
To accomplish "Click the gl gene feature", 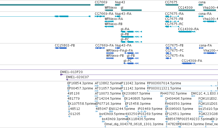I will tap(131, 10).
